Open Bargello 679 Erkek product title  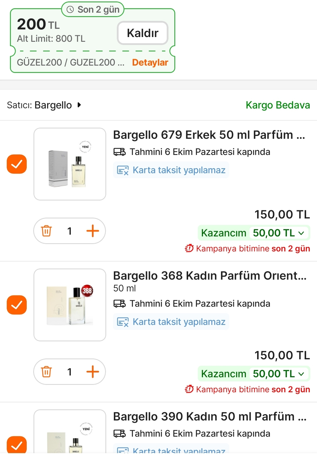coord(209,135)
